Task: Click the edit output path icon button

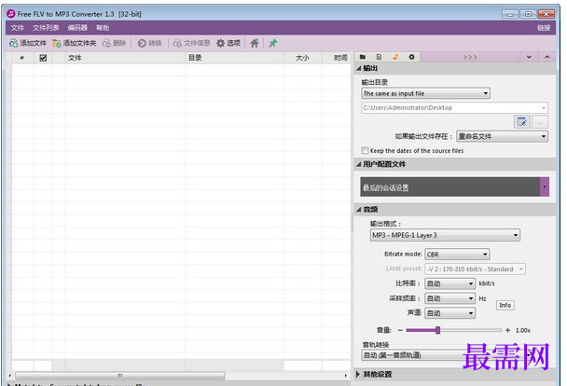Action: tap(522, 122)
